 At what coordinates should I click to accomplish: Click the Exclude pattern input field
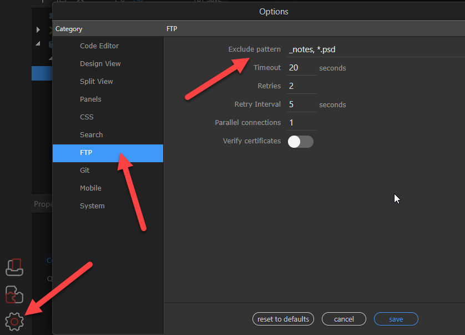pos(376,49)
